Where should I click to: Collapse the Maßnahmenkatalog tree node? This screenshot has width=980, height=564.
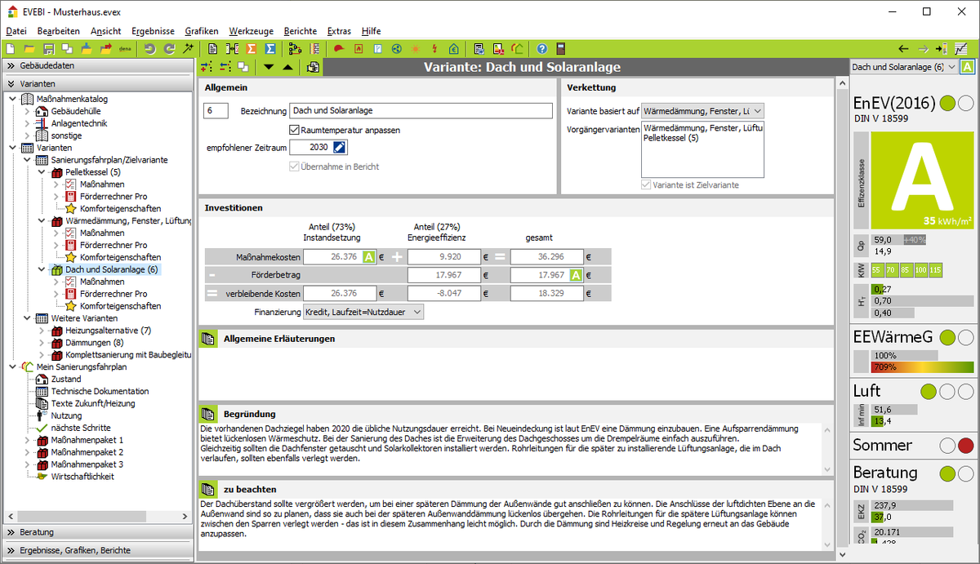(x=11, y=100)
